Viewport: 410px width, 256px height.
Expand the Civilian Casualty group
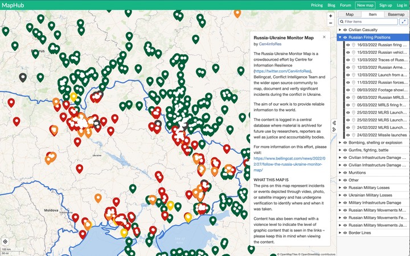340,30
